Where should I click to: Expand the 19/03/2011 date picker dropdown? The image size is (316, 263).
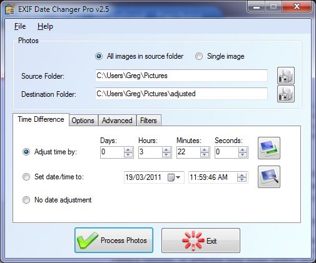178,177
